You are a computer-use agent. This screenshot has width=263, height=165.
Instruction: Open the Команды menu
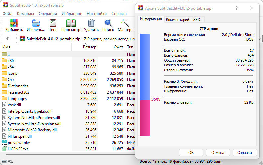25,14
